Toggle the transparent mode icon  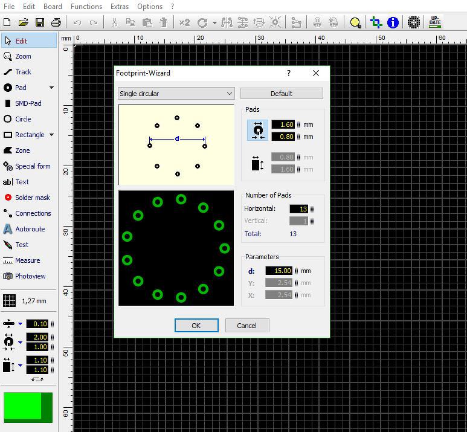click(x=376, y=22)
